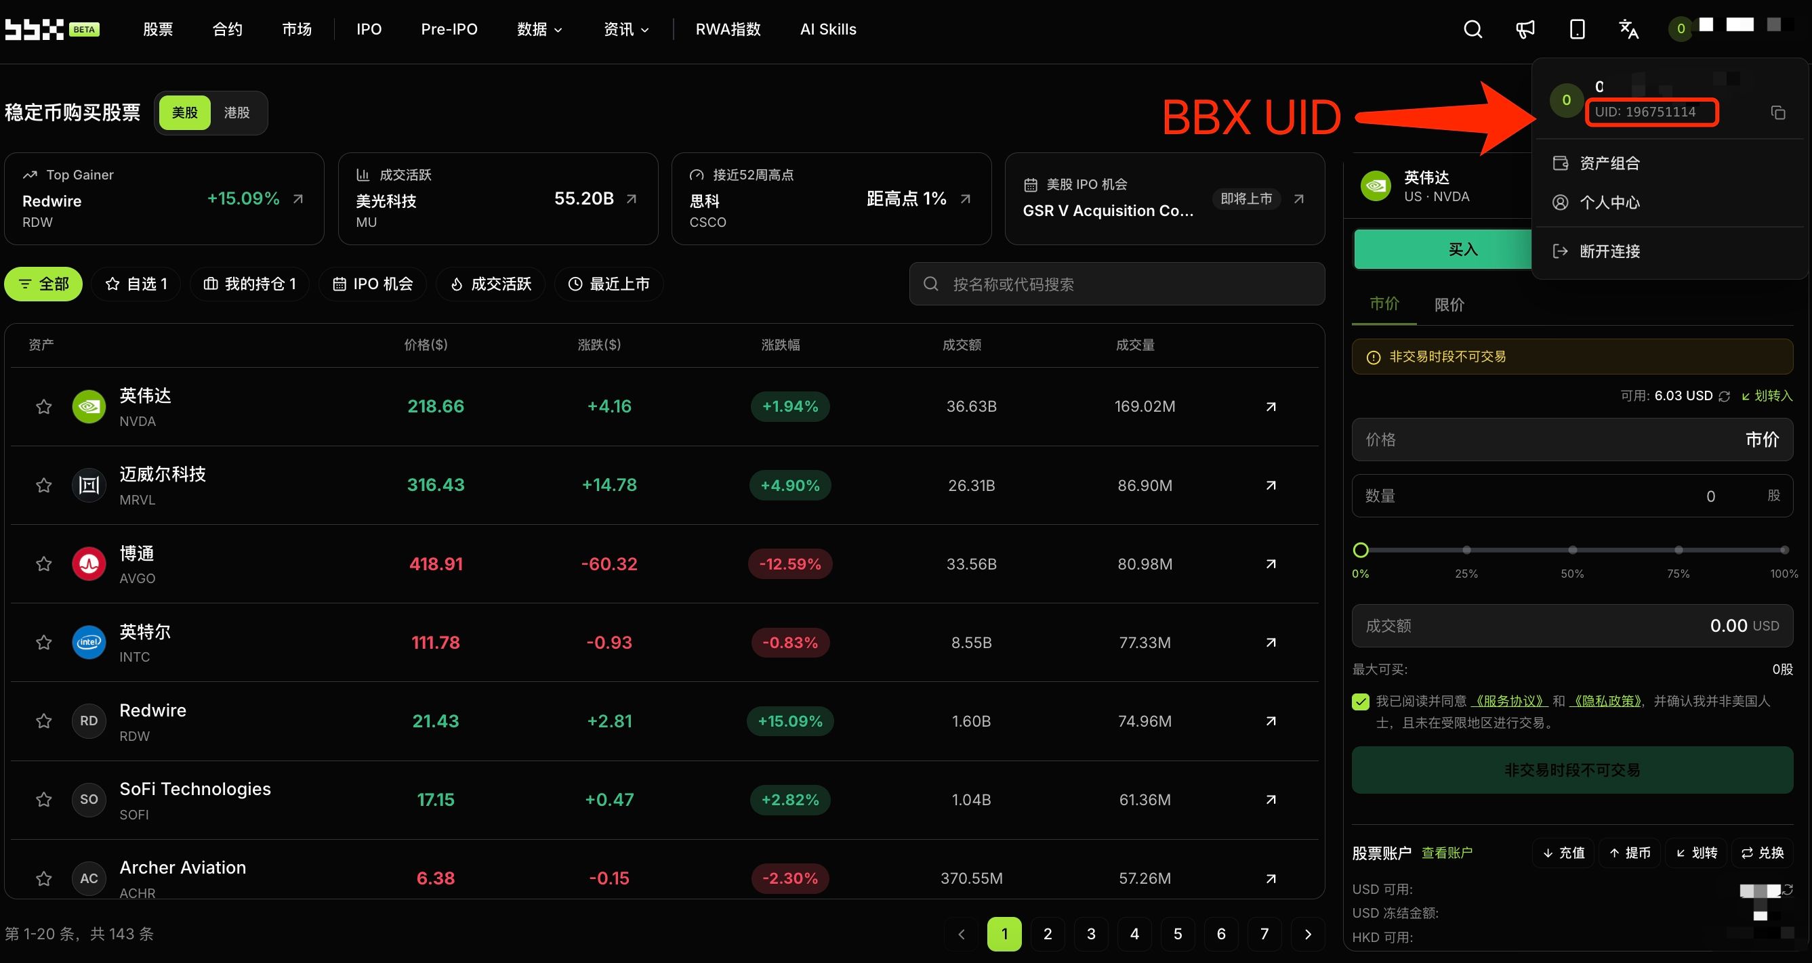1812x963 pixels.
Task: Click the green account avatar in top bar
Action: (1681, 29)
